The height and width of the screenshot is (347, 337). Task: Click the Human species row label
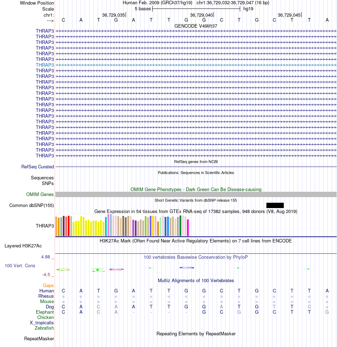click(x=46, y=291)
